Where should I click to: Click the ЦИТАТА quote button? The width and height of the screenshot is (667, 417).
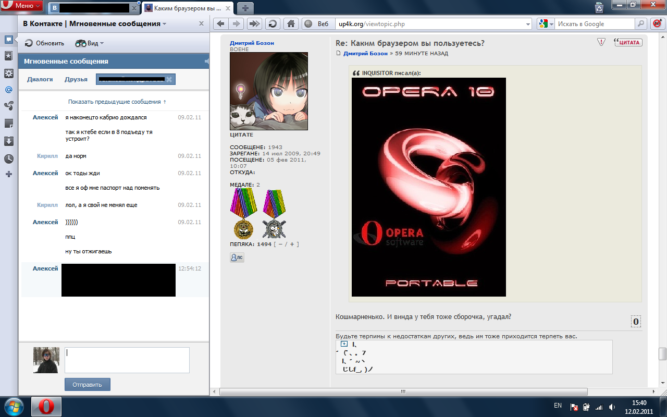[x=628, y=43]
